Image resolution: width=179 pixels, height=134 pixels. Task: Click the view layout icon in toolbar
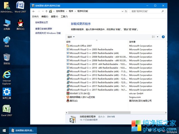[154, 37]
